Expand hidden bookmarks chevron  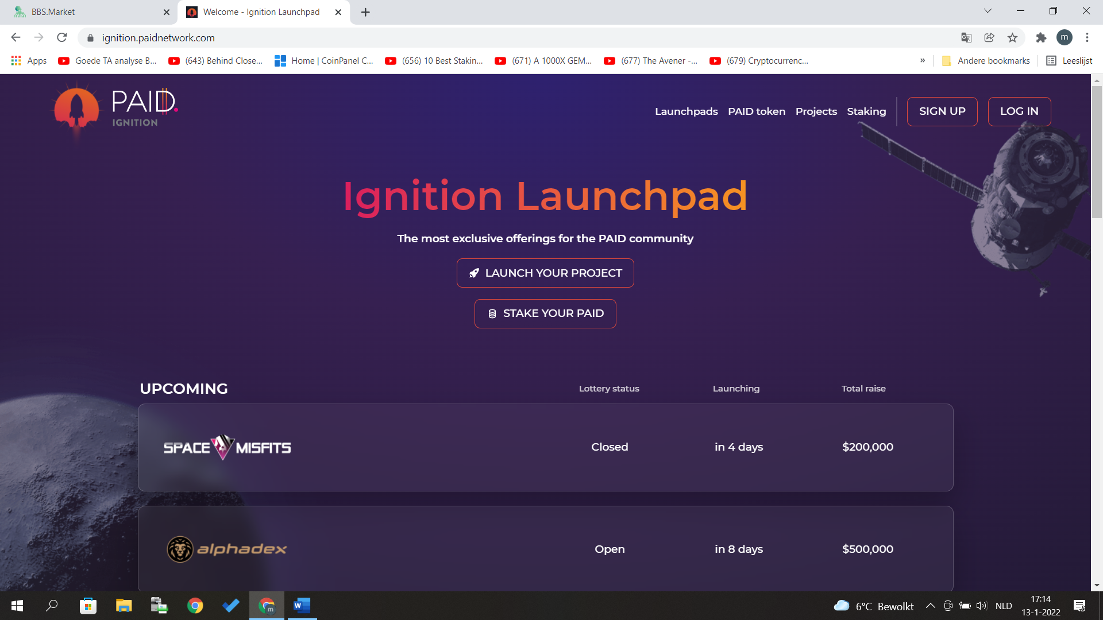923,60
